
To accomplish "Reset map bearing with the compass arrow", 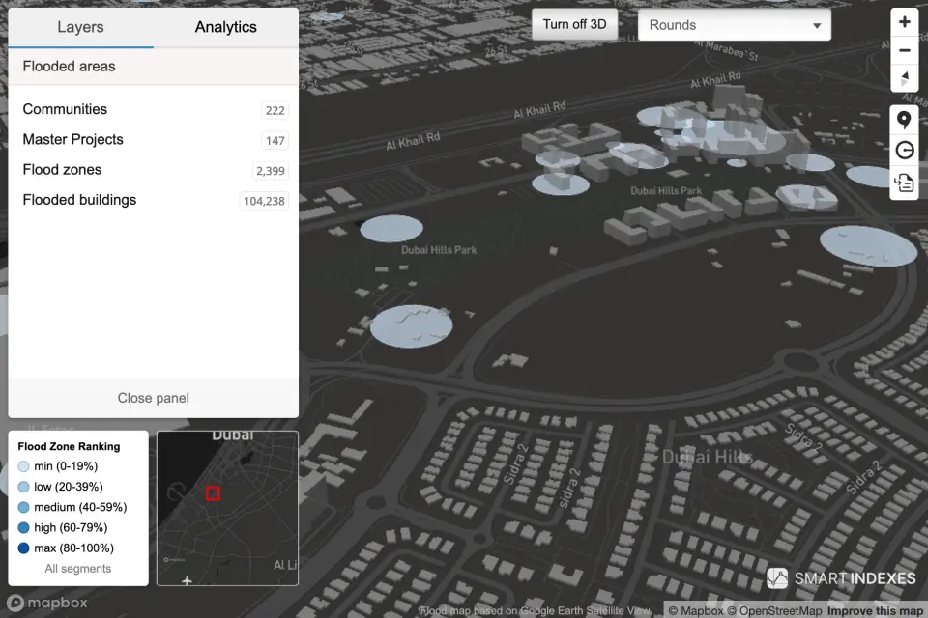I will [905, 78].
